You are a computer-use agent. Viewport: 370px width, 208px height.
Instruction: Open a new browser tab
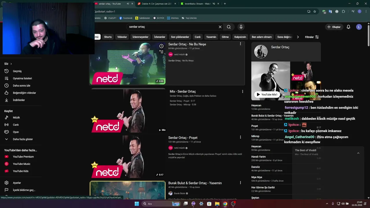tap(225, 4)
